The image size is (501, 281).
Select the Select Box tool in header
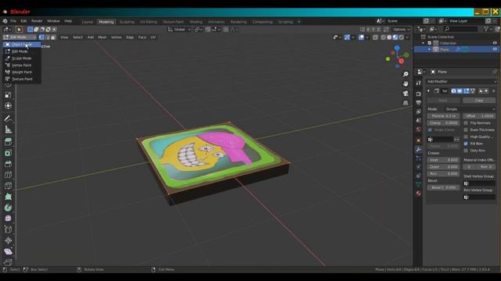pyautogui.click(x=19, y=30)
